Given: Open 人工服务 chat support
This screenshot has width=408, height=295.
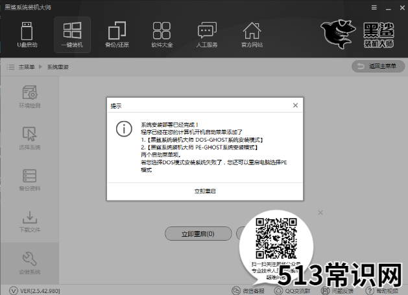Looking at the screenshot, I should coord(207,35).
